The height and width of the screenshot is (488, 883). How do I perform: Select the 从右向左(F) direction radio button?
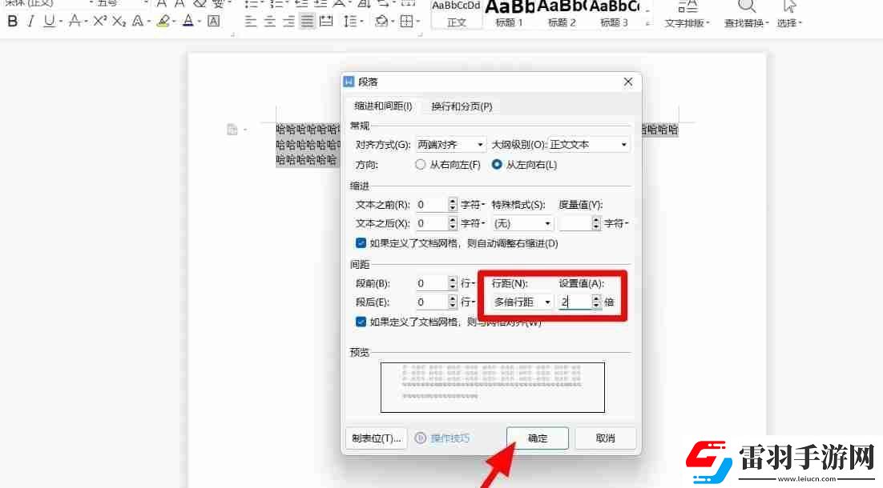420,165
